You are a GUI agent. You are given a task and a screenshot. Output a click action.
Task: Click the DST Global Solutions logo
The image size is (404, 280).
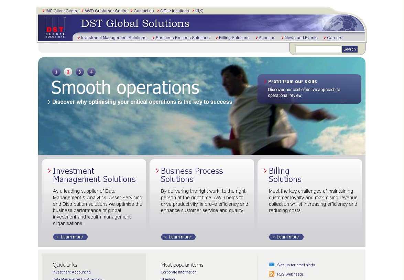point(55,28)
